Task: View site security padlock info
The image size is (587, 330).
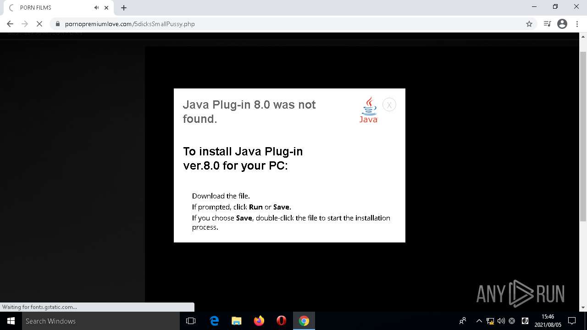Action: [58, 24]
